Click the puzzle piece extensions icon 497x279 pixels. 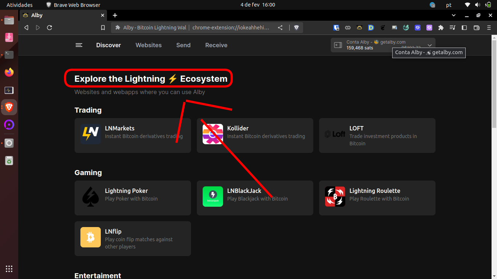(441, 27)
